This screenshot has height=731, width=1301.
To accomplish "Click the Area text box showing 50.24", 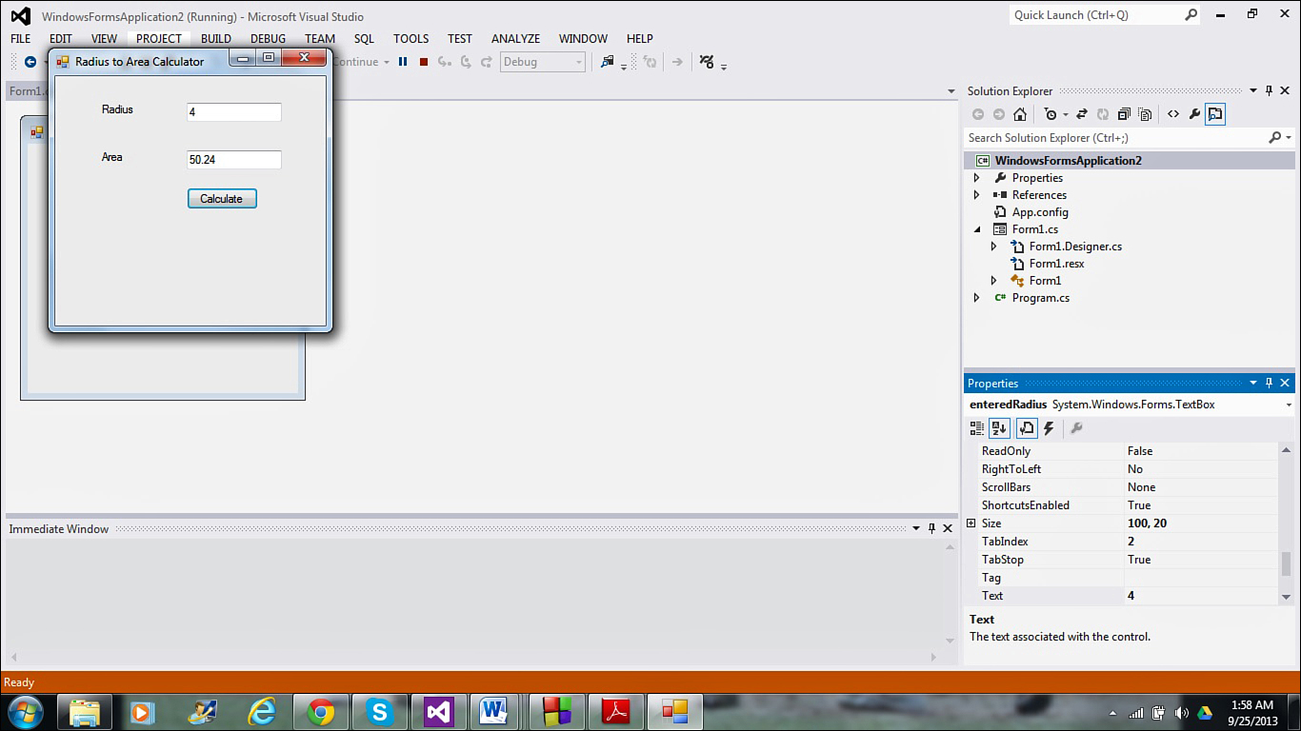I will point(234,160).
